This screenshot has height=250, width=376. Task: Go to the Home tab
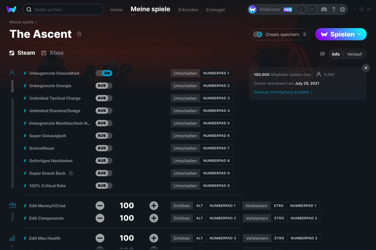[x=116, y=10]
